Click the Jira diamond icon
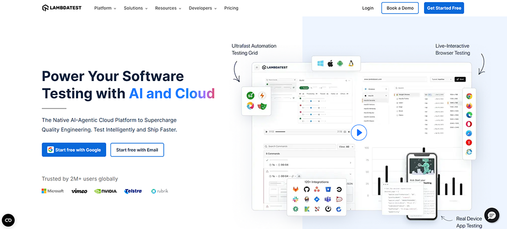Image resolution: width=507 pixels, height=229 pixels. point(317,200)
